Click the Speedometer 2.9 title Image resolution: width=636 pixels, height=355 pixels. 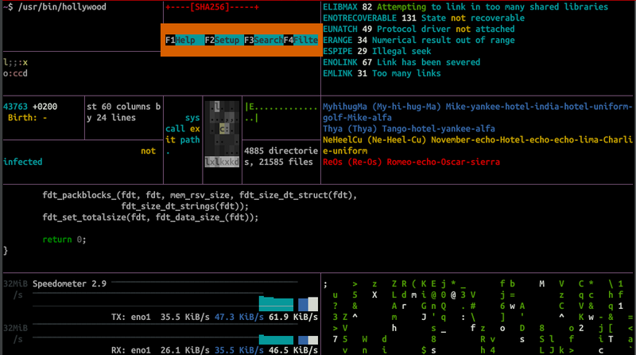(x=69, y=283)
